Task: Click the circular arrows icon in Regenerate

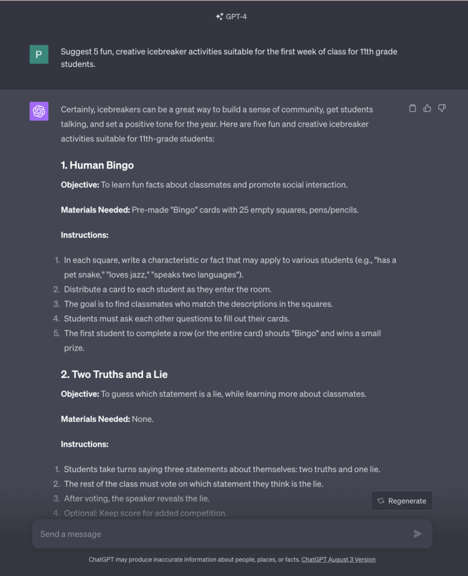Action: pyautogui.click(x=381, y=501)
